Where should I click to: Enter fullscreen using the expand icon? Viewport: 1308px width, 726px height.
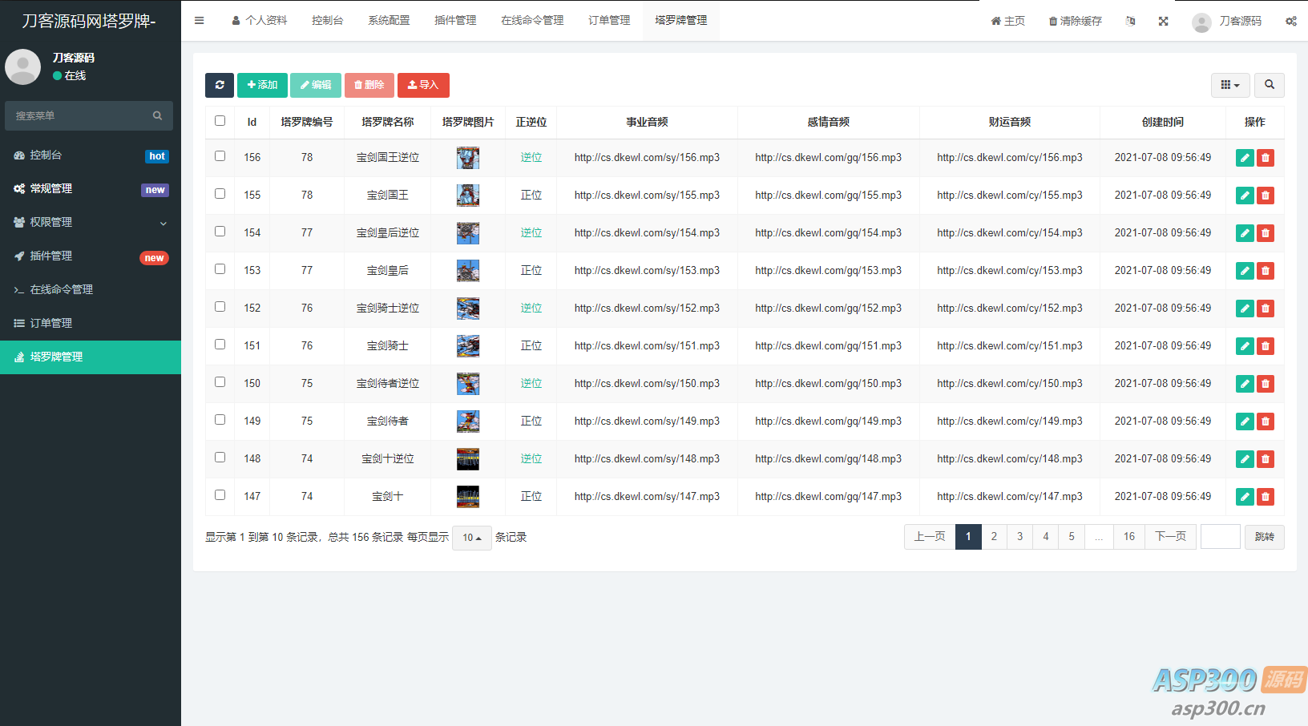pyautogui.click(x=1163, y=21)
